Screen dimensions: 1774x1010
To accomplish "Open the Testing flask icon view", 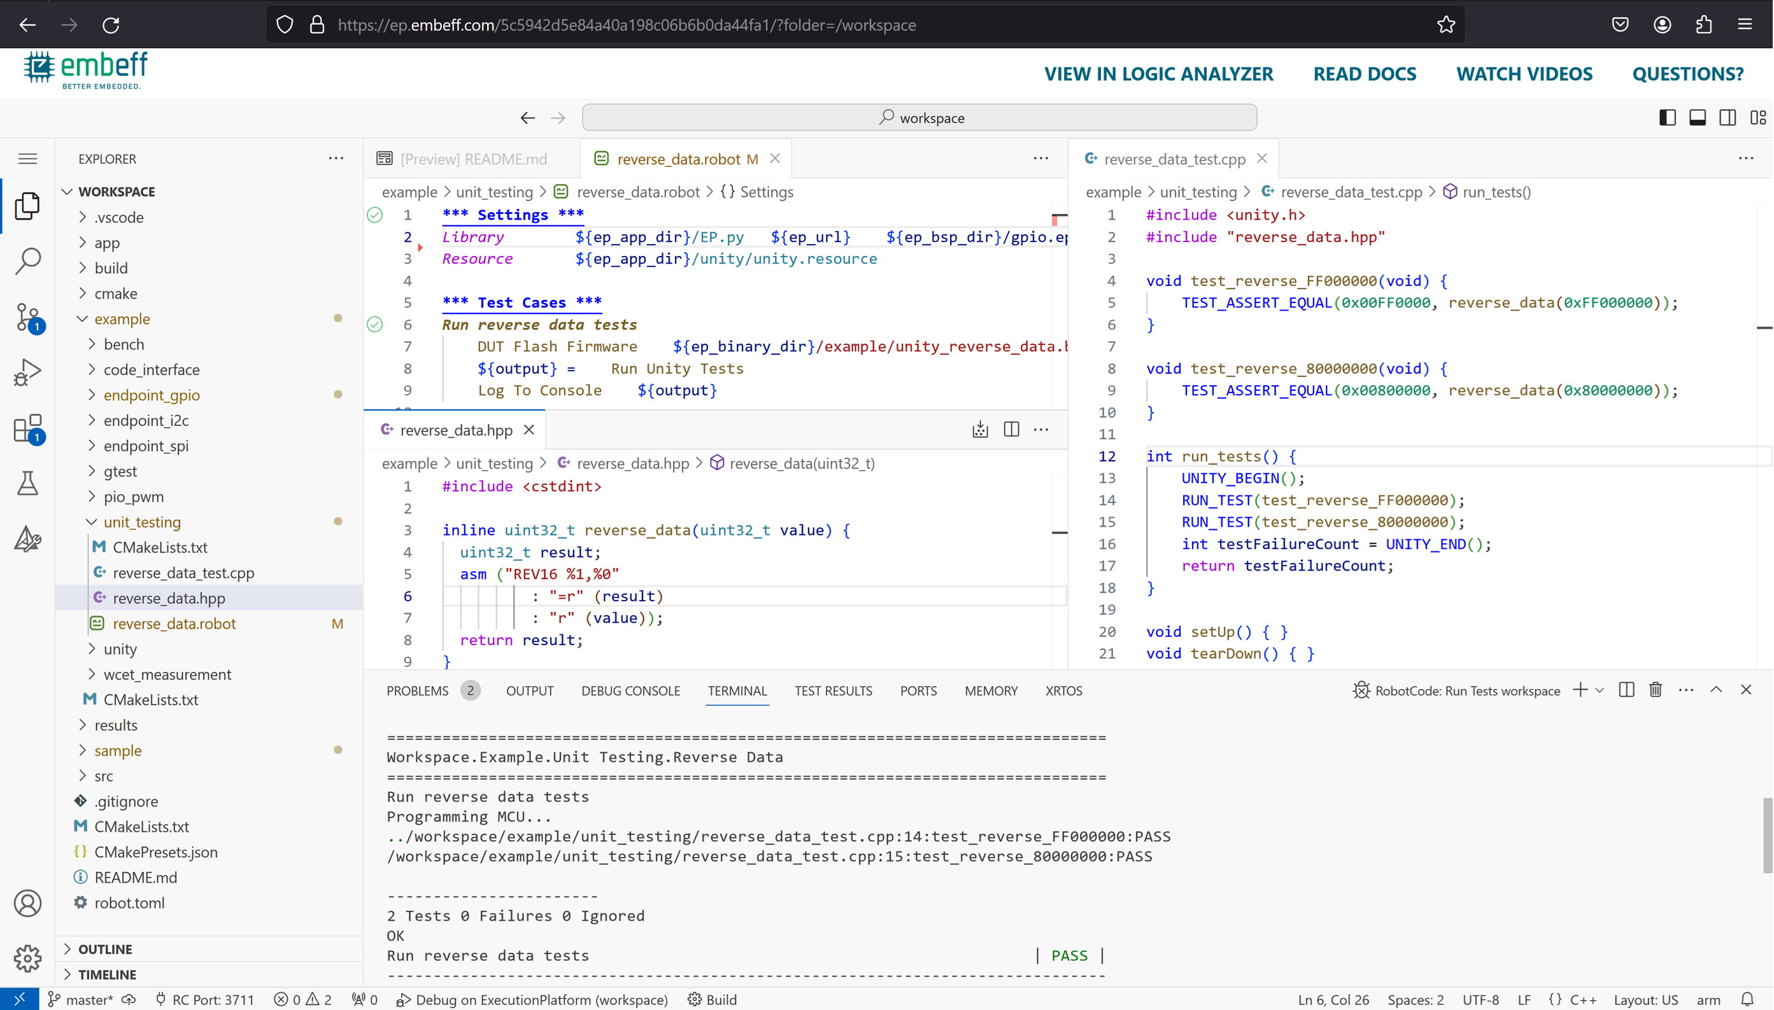I will point(28,483).
